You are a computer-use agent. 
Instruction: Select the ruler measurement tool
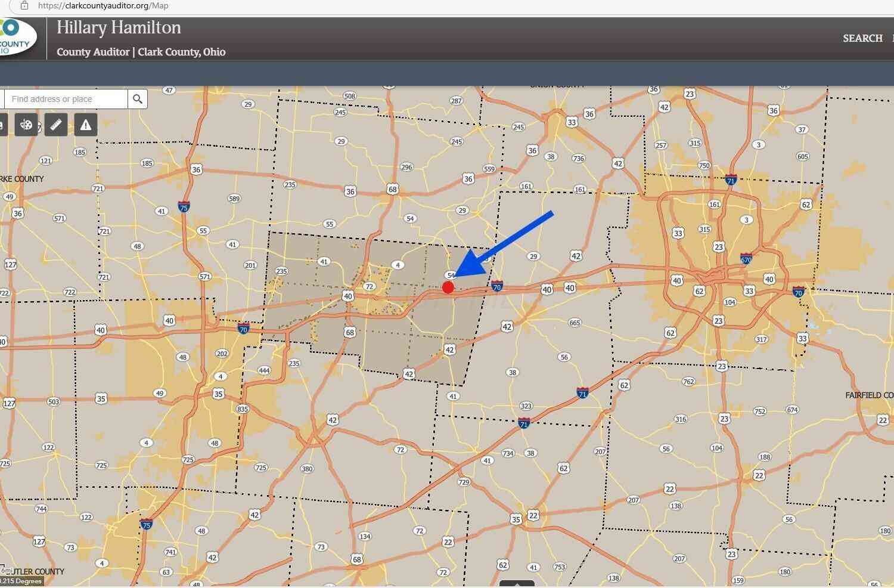(56, 125)
